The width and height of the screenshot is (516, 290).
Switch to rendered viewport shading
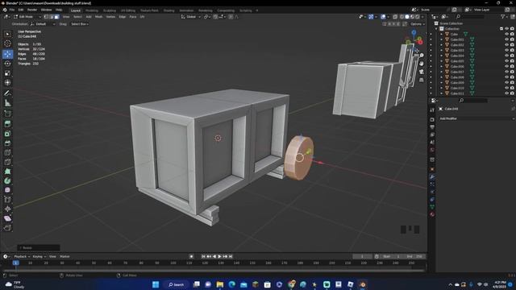pos(418,17)
